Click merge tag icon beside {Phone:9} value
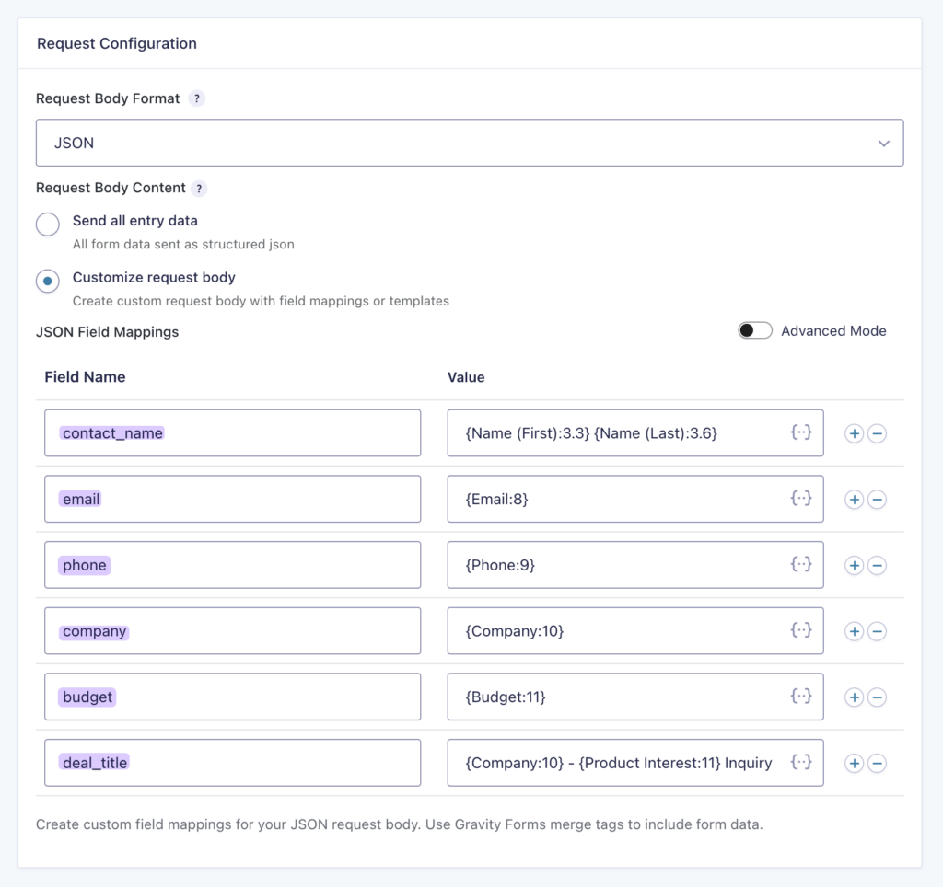 pos(800,565)
